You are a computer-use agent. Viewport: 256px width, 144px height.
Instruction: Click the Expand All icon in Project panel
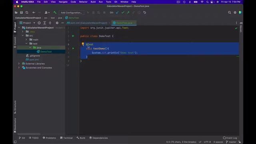[44, 23]
